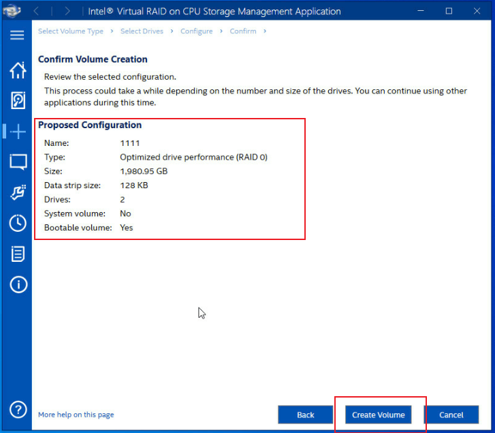This screenshot has height=433, width=495.
Task: Select the Confirm breadcrumb step
Action: pyautogui.click(x=243, y=31)
